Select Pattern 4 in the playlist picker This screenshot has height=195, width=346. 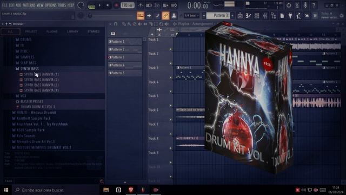pos(125,65)
